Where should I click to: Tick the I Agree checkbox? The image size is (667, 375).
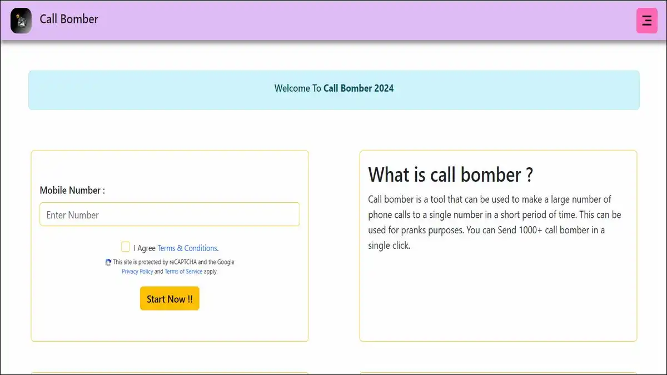[126, 247]
